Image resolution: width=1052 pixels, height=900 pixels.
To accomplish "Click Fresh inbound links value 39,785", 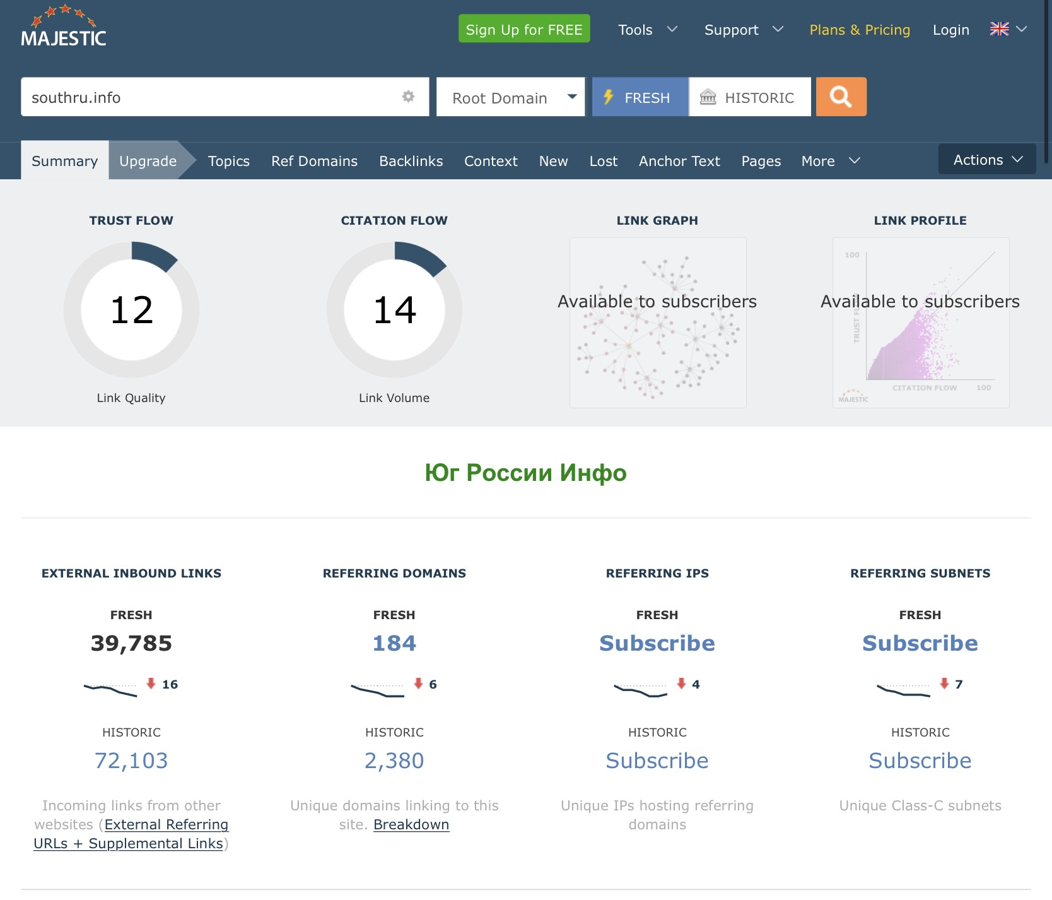I will [x=131, y=643].
